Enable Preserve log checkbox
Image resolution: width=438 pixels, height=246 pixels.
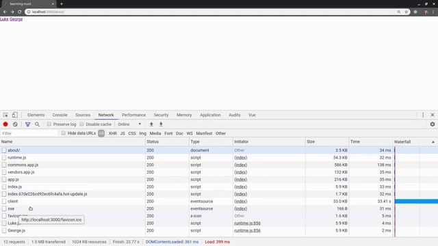click(49, 124)
